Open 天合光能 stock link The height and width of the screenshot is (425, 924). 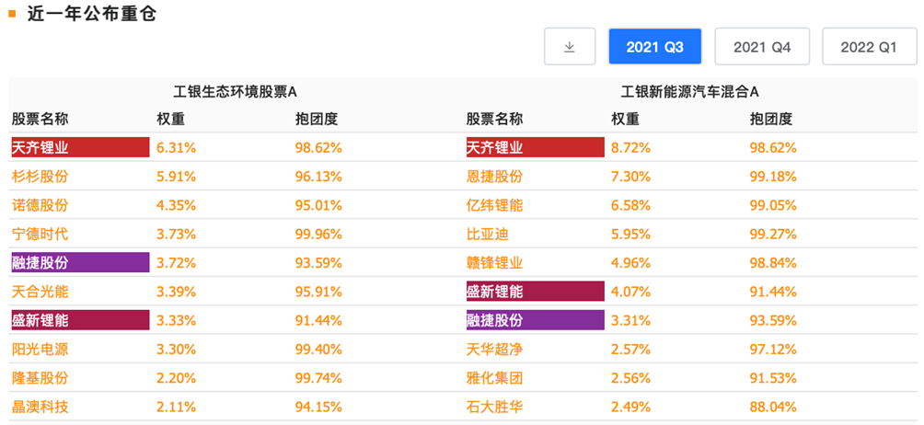(x=40, y=292)
